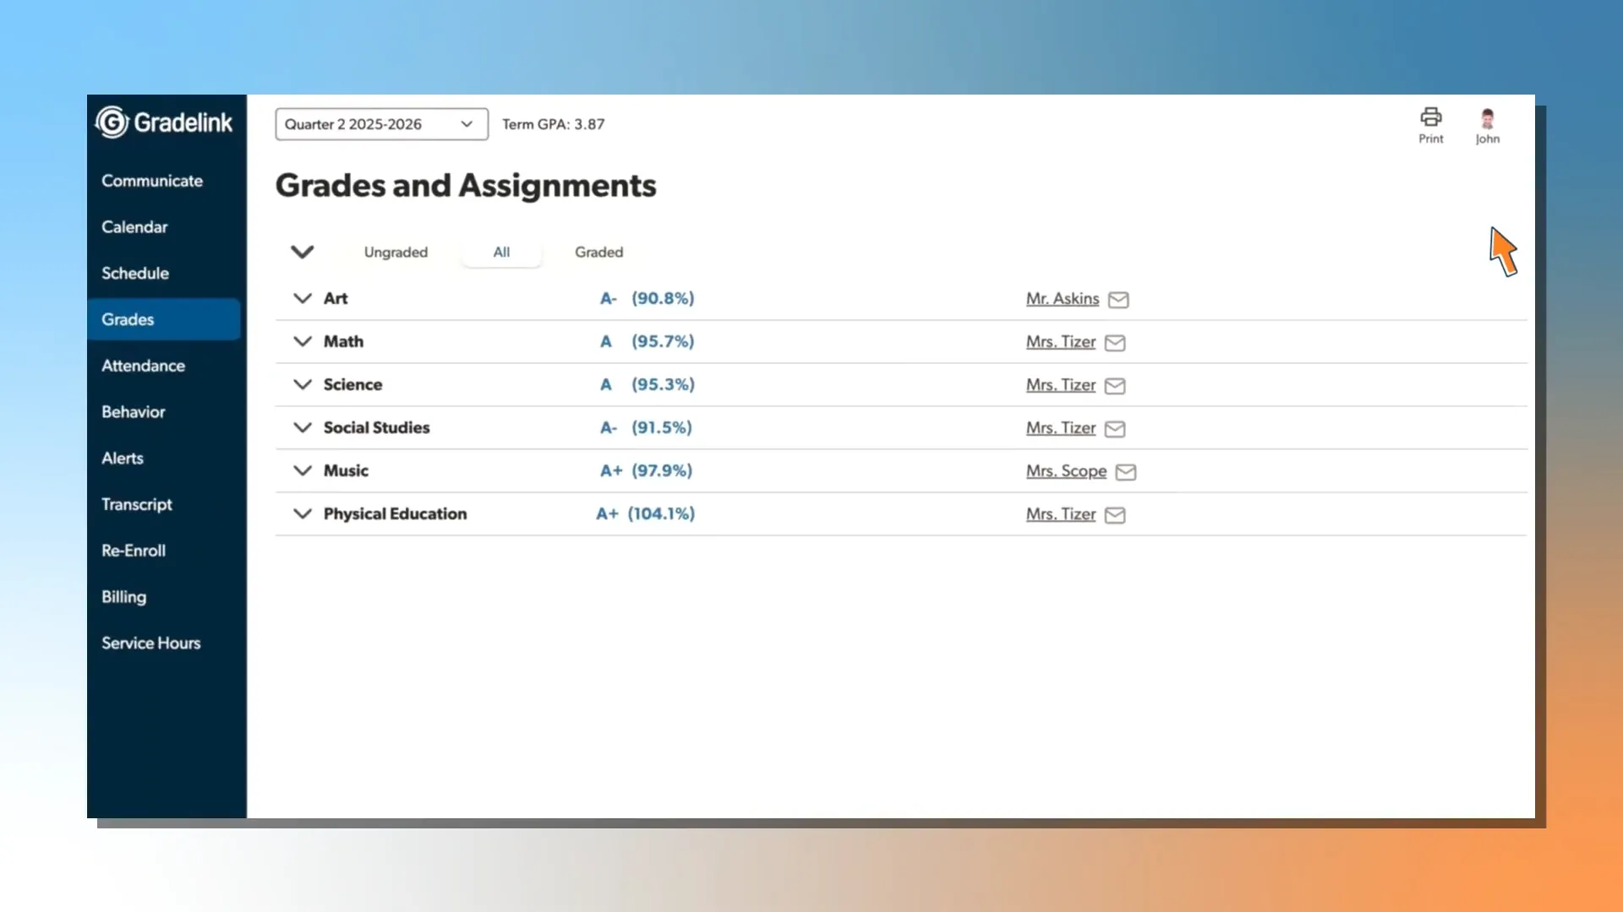Open Mrs. Scope's teacher link

tap(1066, 471)
